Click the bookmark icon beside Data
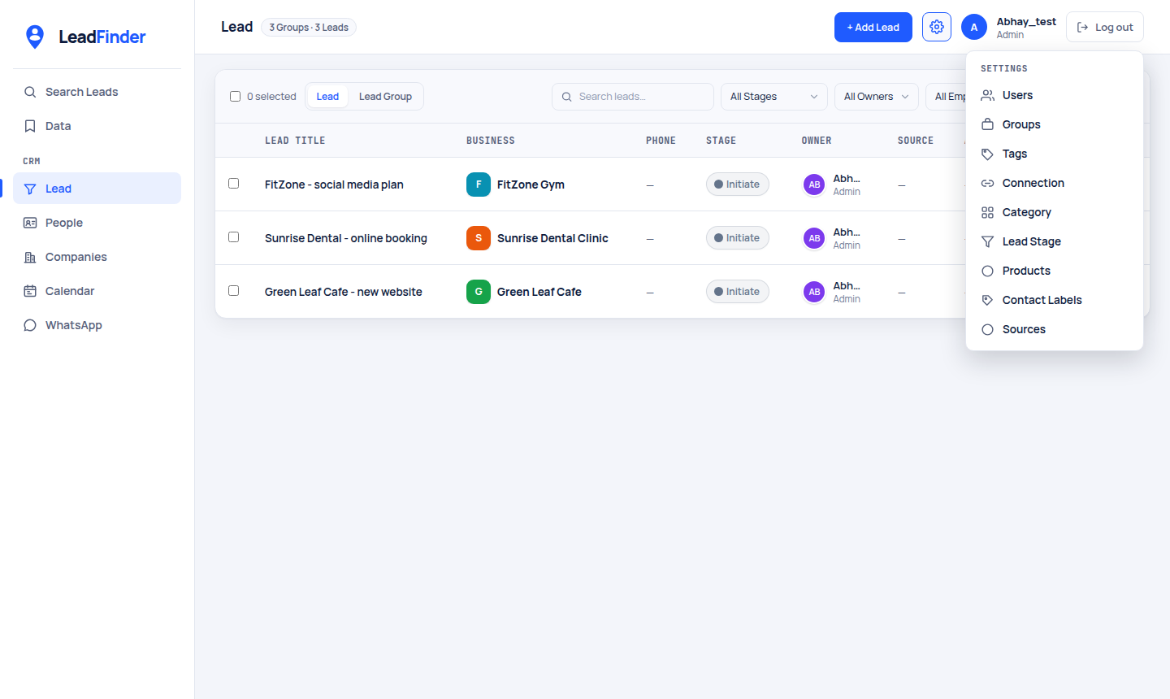This screenshot has width=1170, height=699. pyautogui.click(x=30, y=126)
